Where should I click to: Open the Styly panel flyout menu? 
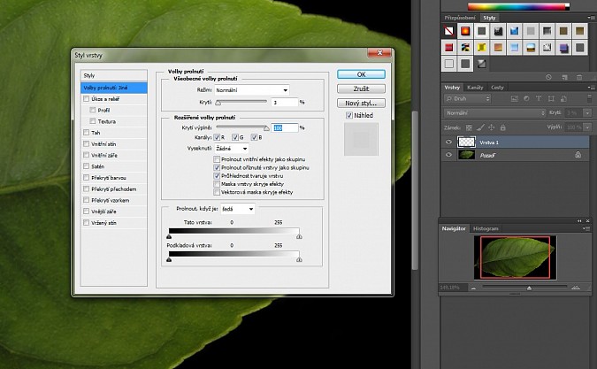point(591,18)
